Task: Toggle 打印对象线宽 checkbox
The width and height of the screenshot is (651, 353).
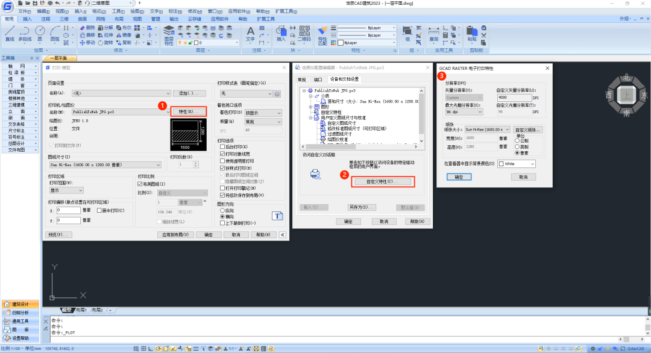Action: (222, 154)
